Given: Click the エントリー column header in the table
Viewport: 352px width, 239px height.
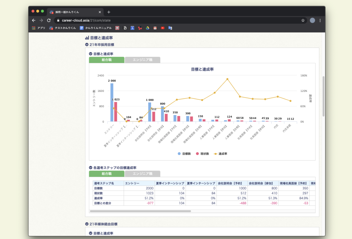Looking at the screenshot, I should pyautogui.click(x=139, y=183).
